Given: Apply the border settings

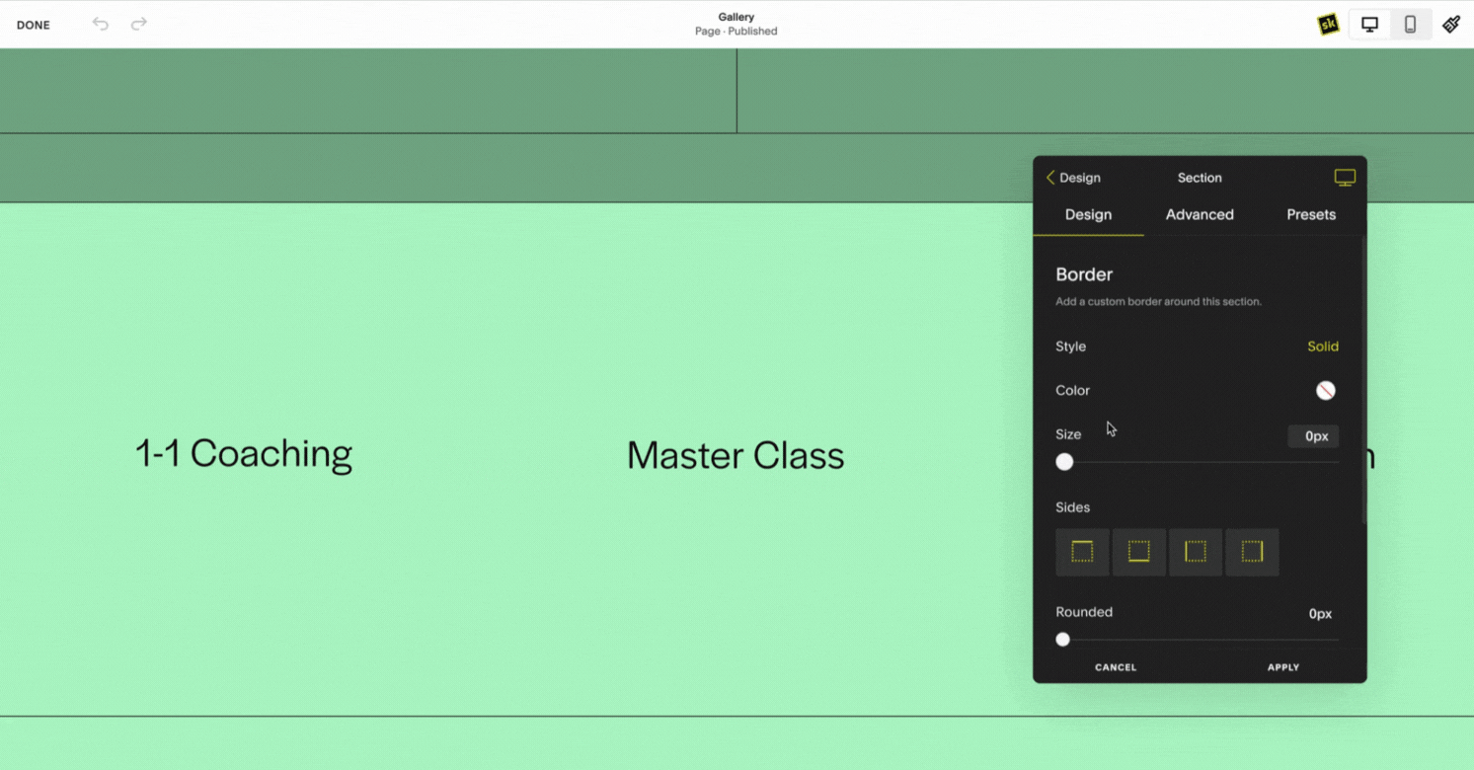Looking at the screenshot, I should [x=1282, y=666].
